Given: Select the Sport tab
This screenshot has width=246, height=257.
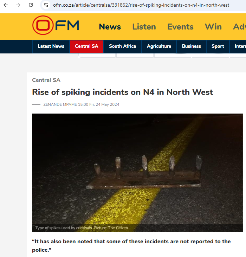Looking at the screenshot, I should 218,46.
